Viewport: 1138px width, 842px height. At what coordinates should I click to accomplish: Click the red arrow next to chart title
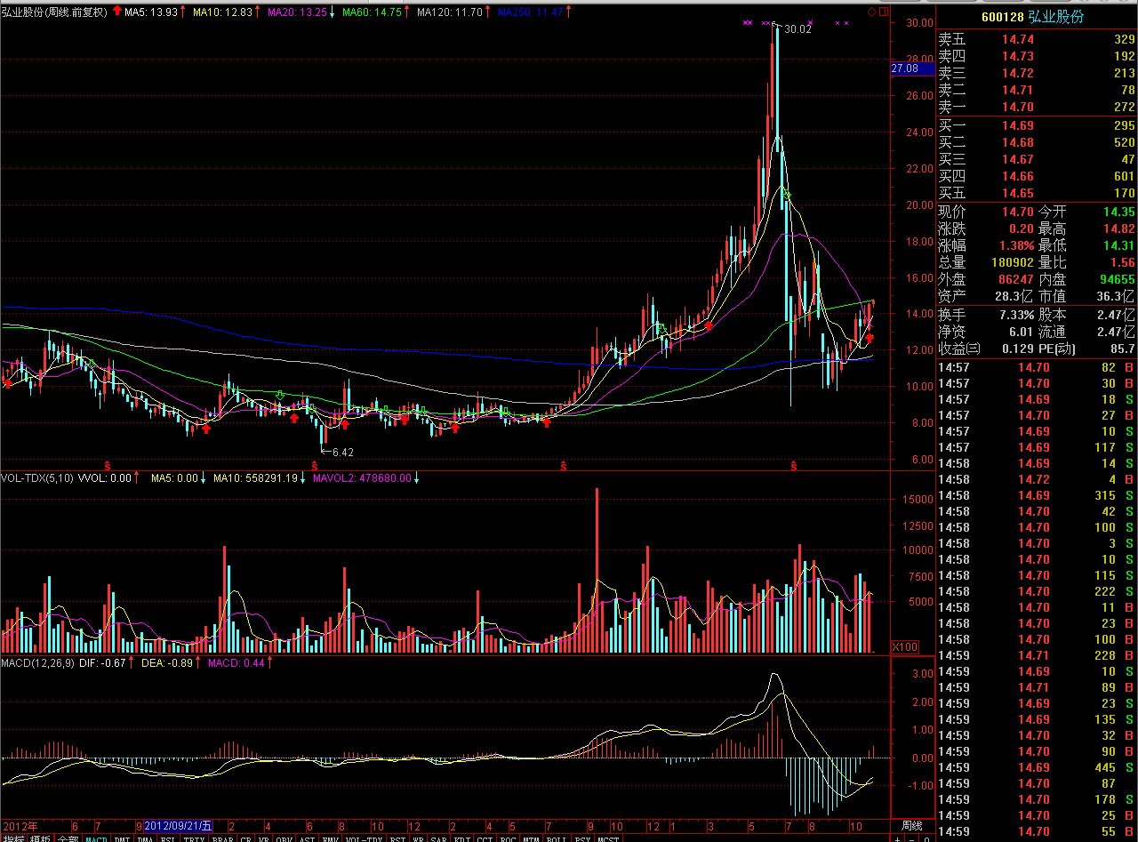pos(116,12)
